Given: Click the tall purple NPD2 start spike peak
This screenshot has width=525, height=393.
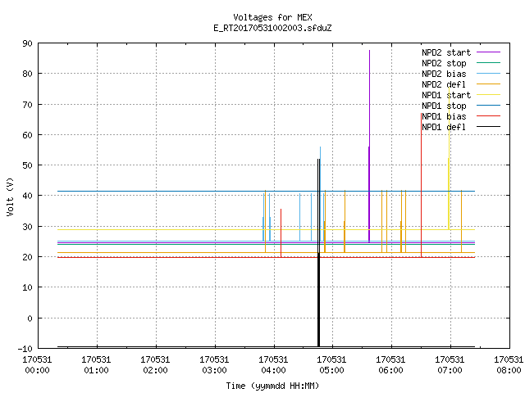Looking at the screenshot, I should (x=369, y=51).
